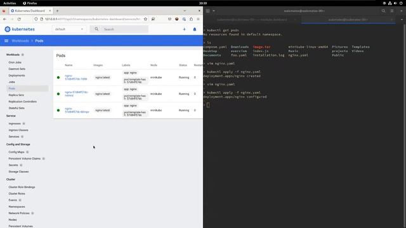406x228 pixels.
Task: Go forward in Firefox
Action: (x=12, y=19)
